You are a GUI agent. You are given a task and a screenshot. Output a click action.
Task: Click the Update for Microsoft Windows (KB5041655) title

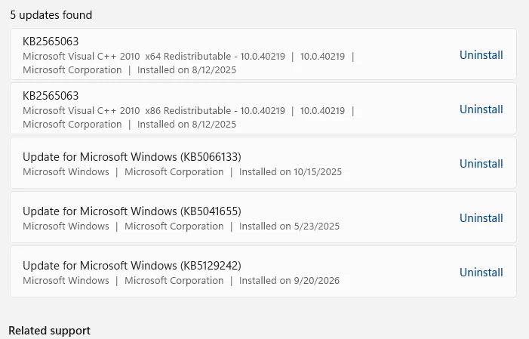coord(132,211)
